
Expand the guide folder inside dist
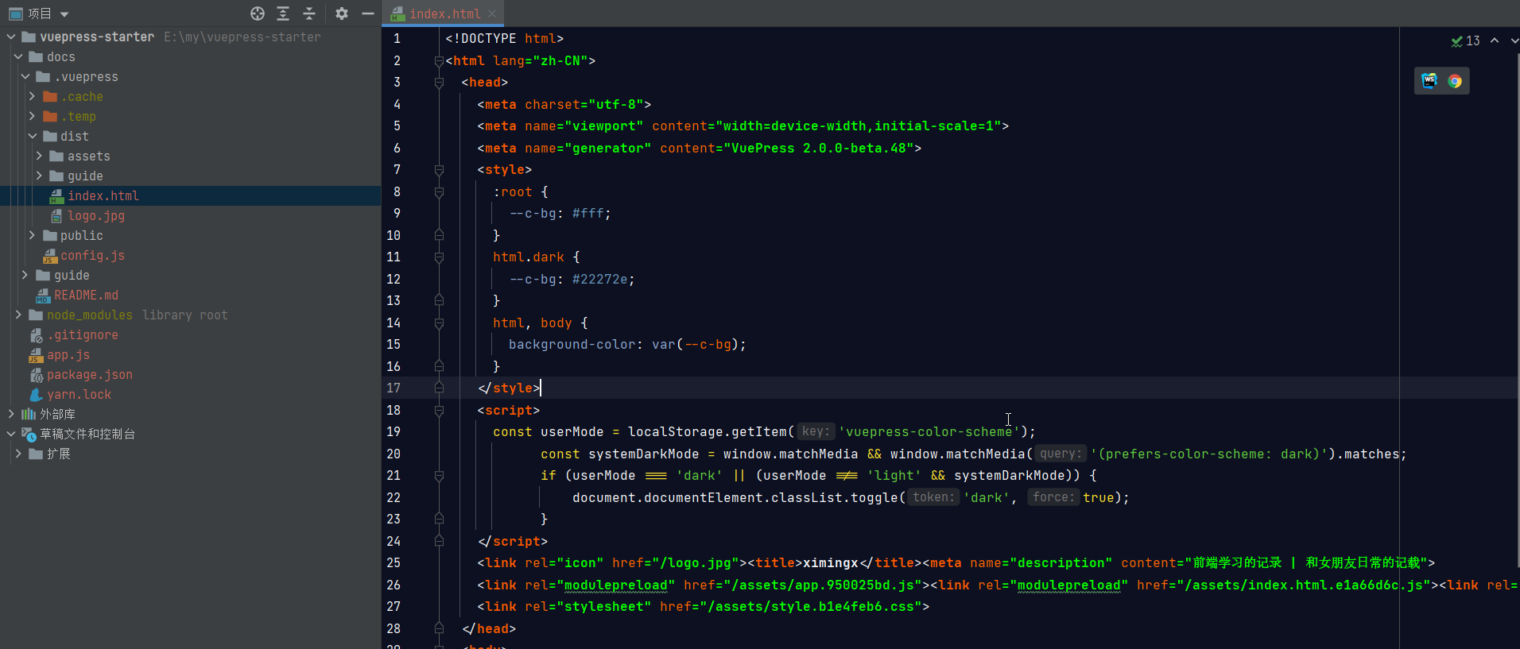(39, 176)
